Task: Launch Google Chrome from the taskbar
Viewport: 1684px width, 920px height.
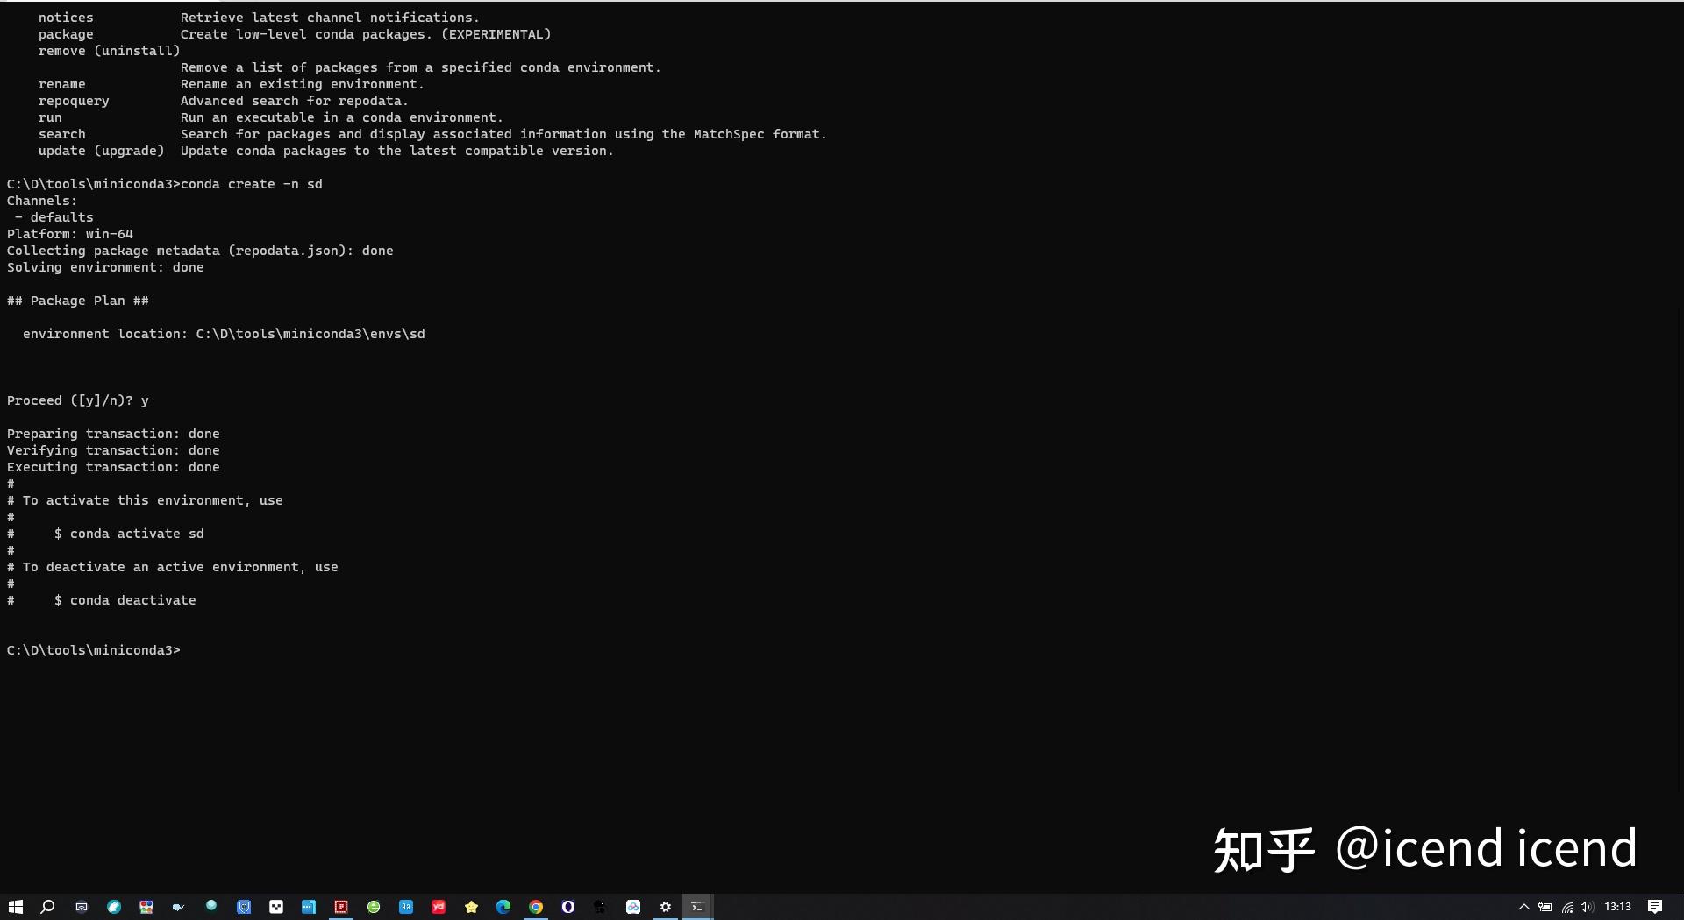Action: (x=535, y=907)
